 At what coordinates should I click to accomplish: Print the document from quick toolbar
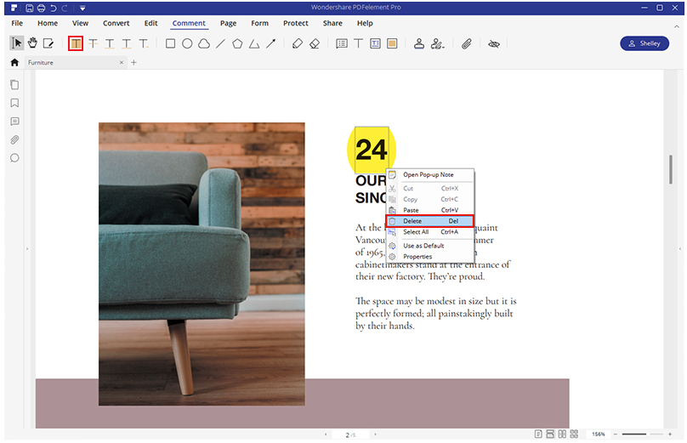tap(41, 8)
